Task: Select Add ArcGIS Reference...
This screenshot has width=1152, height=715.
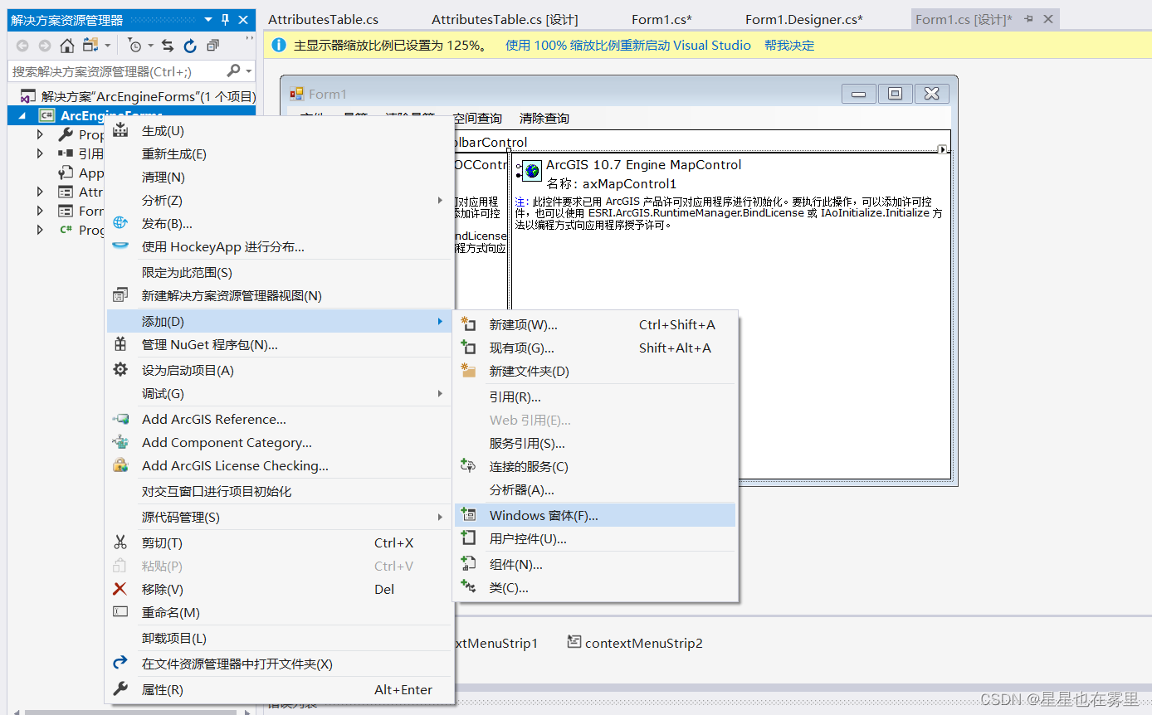Action: coord(279,419)
